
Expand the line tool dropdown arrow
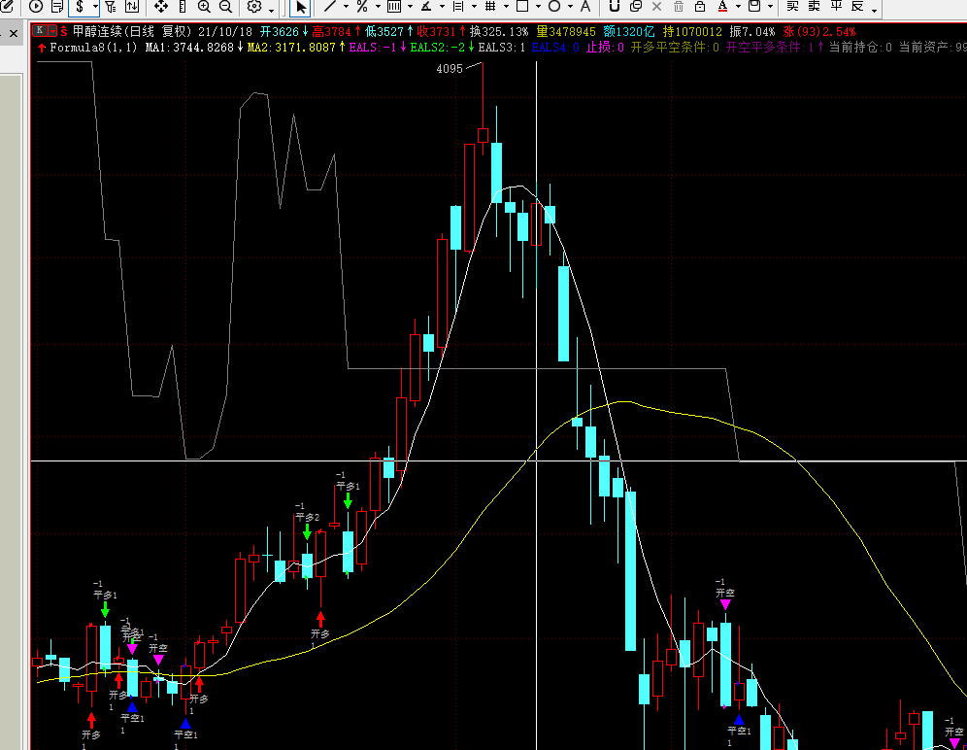346,7
